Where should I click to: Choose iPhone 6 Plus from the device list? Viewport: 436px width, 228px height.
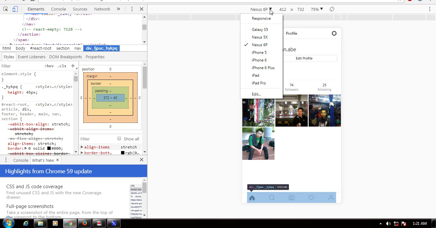261,68
